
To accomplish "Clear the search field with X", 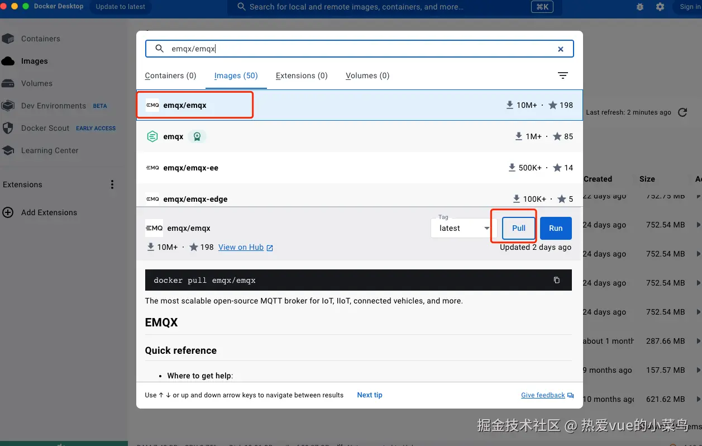I will 561,49.
